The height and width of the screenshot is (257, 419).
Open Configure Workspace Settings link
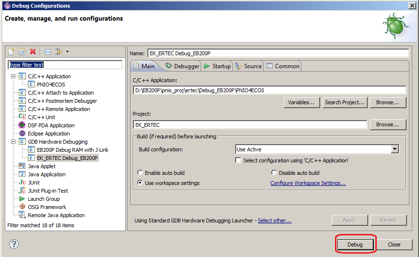pyautogui.click(x=308, y=183)
